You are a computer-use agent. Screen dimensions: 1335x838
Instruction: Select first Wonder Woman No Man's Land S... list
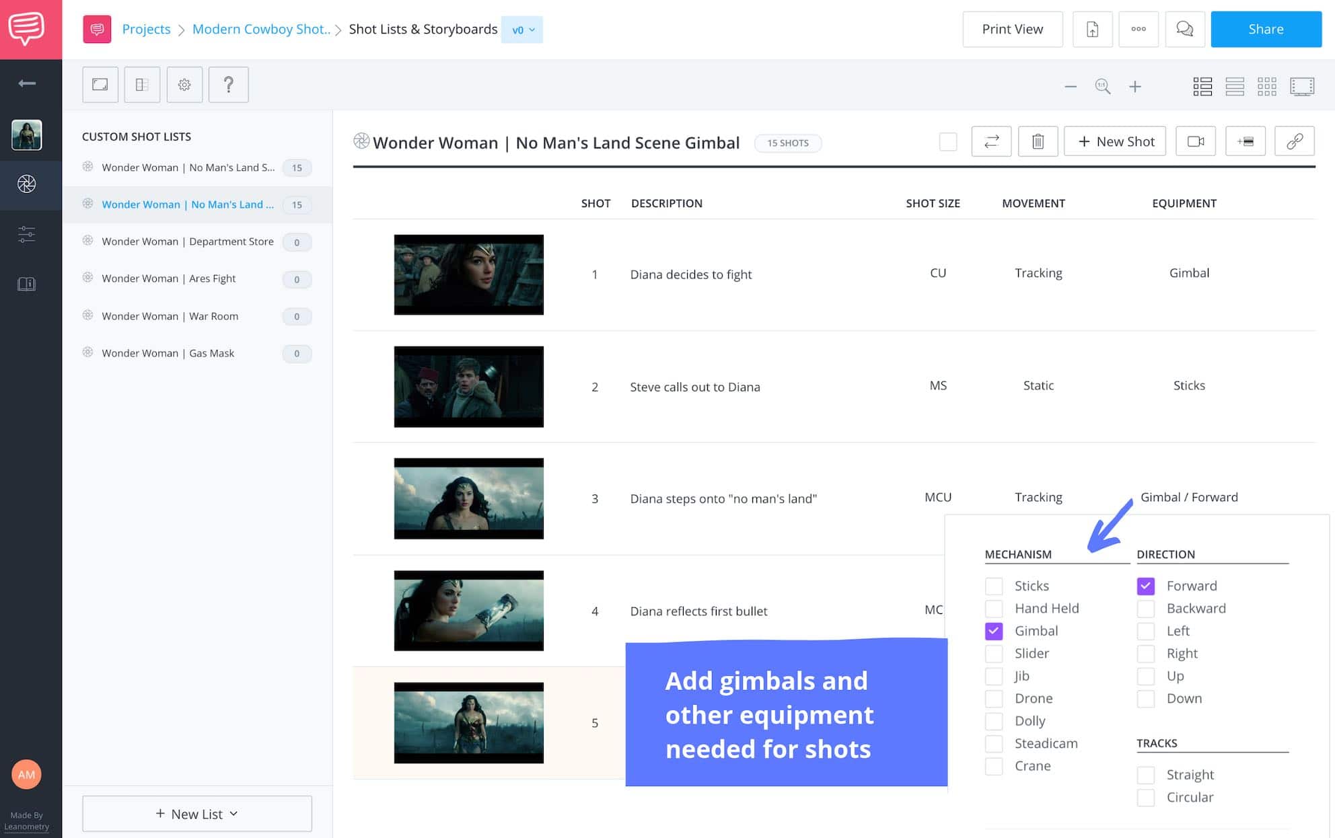(x=197, y=167)
